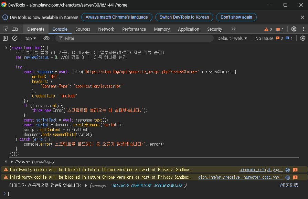Open the generate_script.php:1 source link
308x199 pixels.
(261, 170)
